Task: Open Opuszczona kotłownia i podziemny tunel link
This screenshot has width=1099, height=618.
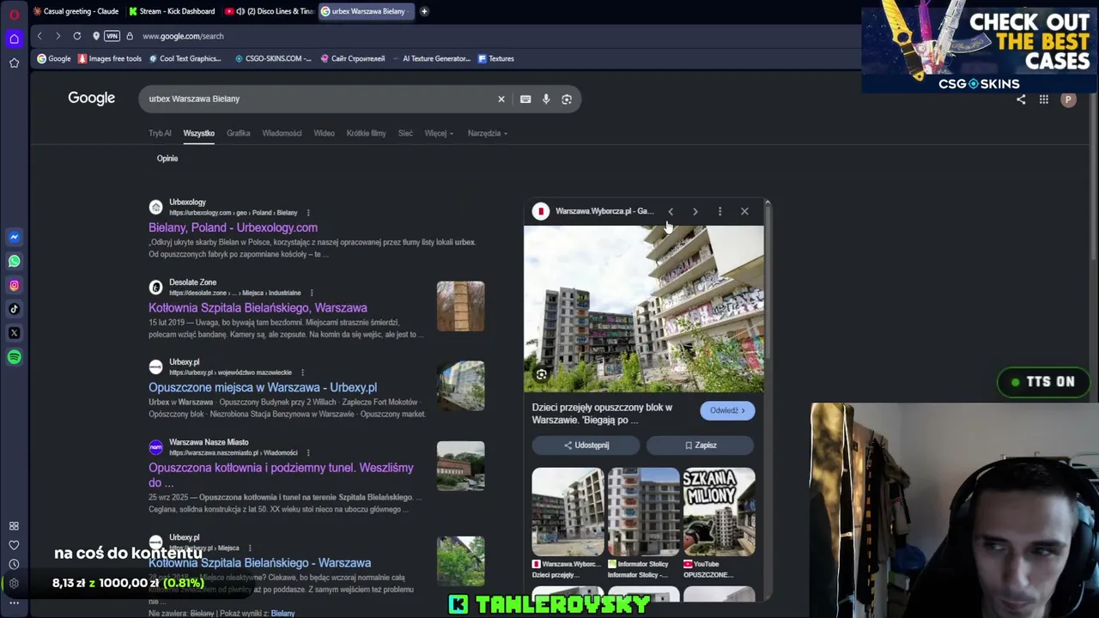Action: click(x=281, y=475)
